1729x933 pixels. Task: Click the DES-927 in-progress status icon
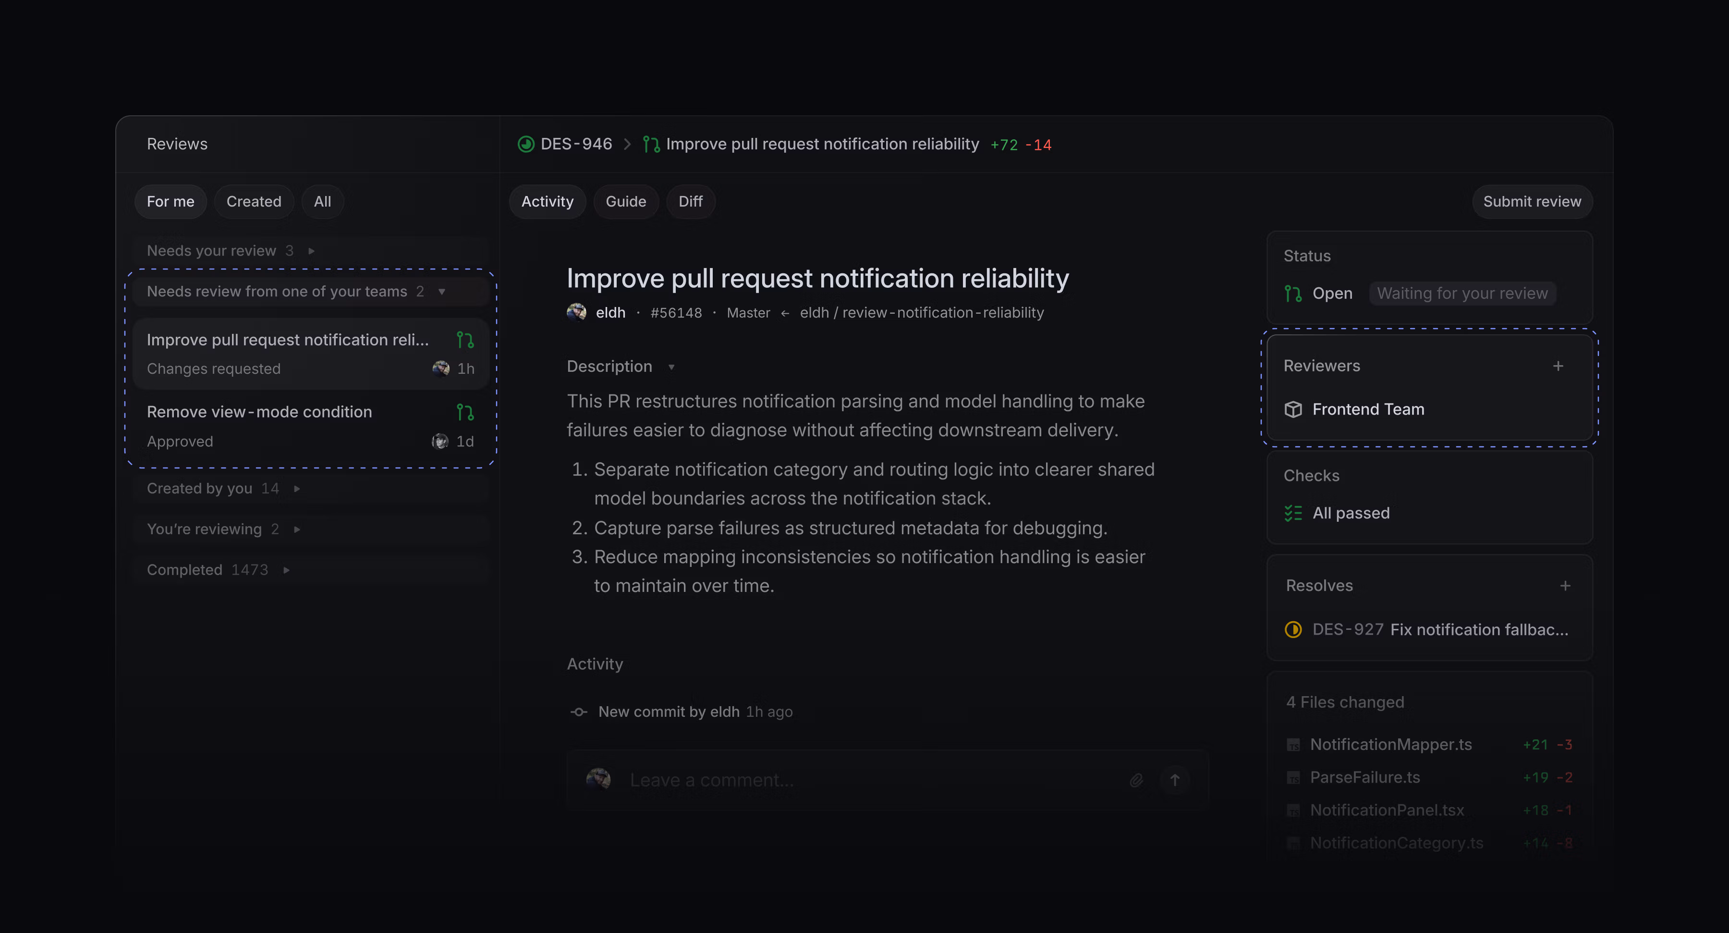(x=1293, y=630)
